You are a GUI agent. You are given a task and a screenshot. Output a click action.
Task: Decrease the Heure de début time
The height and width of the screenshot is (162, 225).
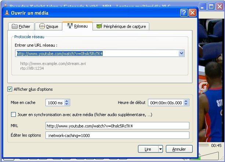186,104
